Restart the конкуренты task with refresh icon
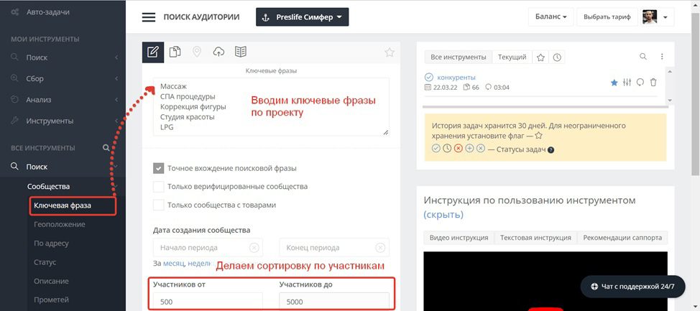The width and height of the screenshot is (700, 311). tap(640, 82)
